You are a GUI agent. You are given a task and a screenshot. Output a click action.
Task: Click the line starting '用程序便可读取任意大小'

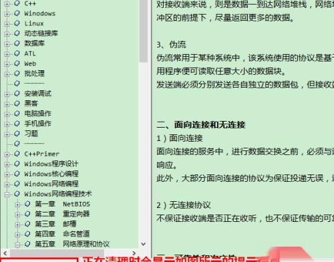click(x=221, y=72)
